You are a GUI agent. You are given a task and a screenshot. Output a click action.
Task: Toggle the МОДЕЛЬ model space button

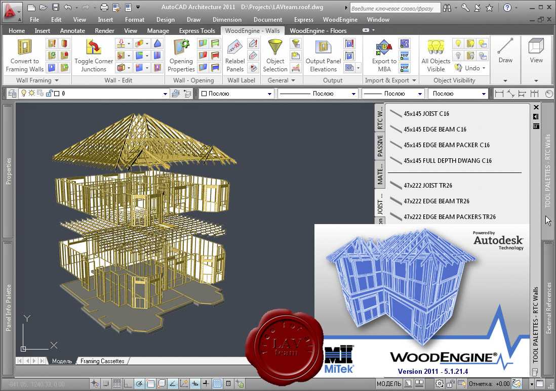click(388, 384)
